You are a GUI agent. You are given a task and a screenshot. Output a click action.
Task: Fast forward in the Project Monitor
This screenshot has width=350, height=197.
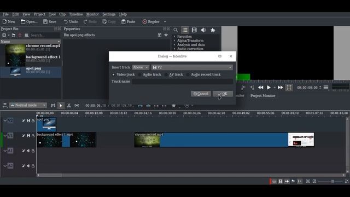click(x=281, y=88)
